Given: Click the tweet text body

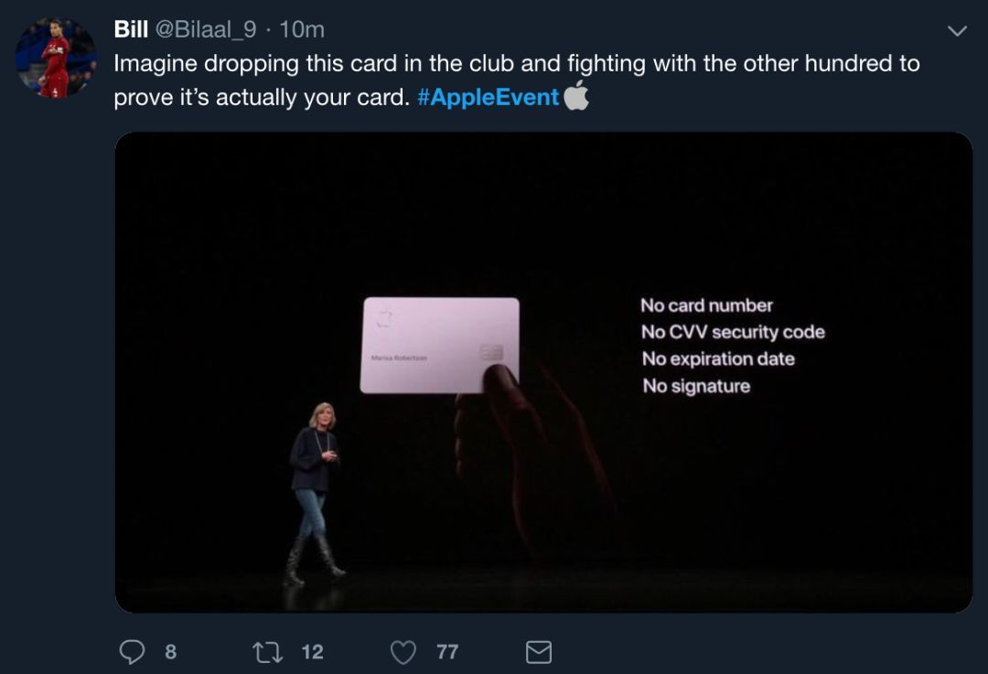Looking at the screenshot, I should click(x=517, y=80).
